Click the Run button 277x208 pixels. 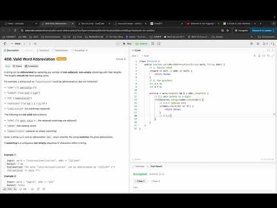pos(128,44)
